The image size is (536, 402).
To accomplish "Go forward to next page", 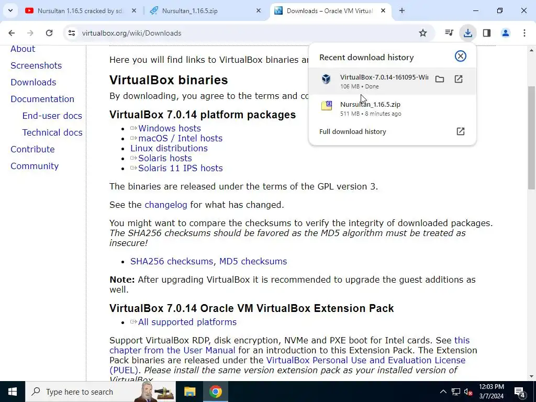I will [x=30, y=33].
